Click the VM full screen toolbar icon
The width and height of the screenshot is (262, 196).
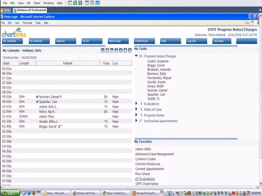point(75,3)
